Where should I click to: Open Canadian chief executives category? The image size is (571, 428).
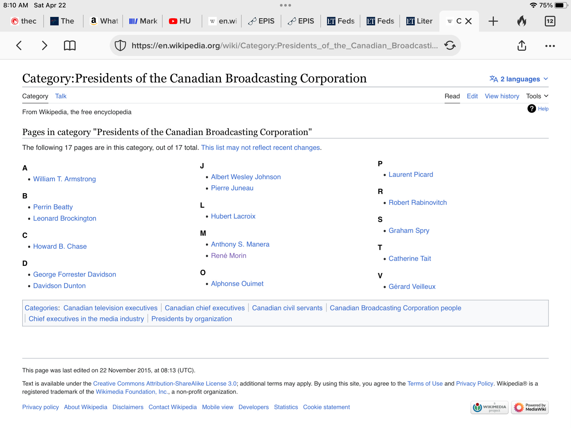(205, 308)
